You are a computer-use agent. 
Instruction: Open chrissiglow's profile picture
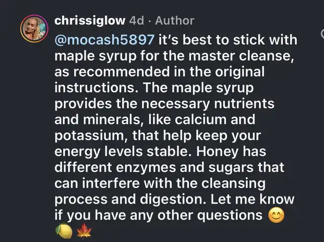pos(34,28)
